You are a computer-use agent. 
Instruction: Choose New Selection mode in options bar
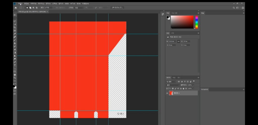pyautogui.click(x=27, y=8)
